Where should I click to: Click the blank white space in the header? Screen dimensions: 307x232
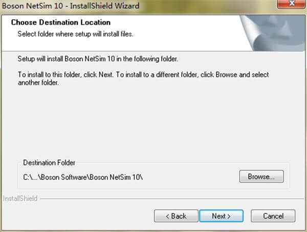tap(194, 28)
